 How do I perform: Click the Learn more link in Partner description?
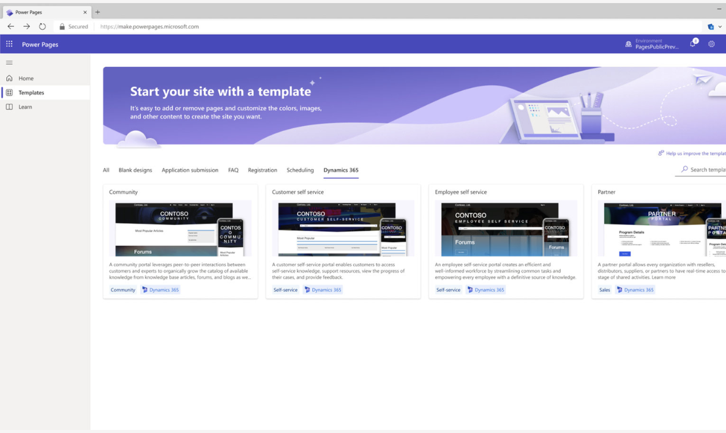pos(664,277)
